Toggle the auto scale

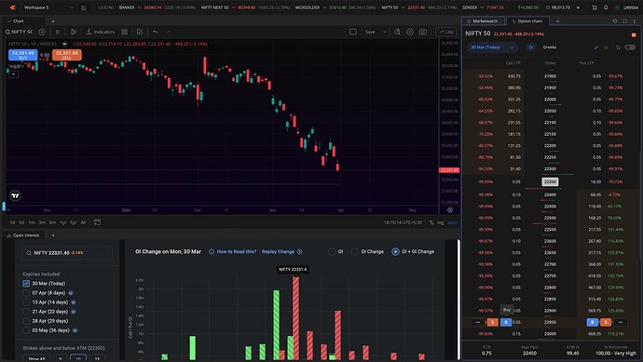point(452,222)
